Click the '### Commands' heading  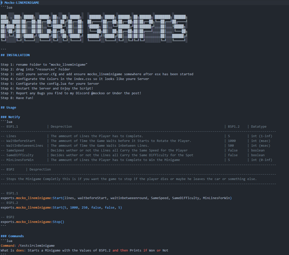[x=12, y=236]
